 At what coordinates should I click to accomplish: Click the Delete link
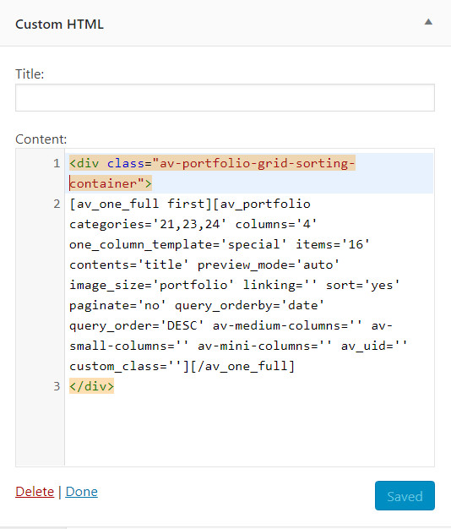coord(35,492)
